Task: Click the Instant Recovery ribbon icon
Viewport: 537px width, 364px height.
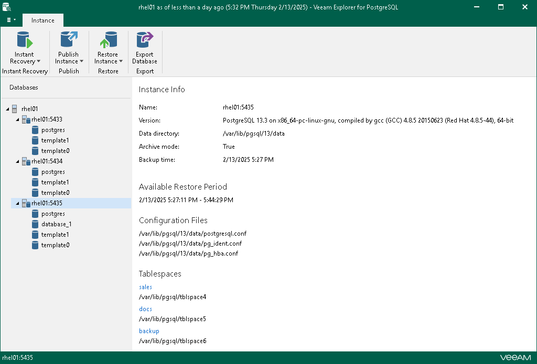Action: 25,41
